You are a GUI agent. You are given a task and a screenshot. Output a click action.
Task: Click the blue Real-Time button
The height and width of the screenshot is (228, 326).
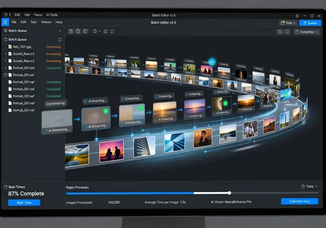coord(24,203)
